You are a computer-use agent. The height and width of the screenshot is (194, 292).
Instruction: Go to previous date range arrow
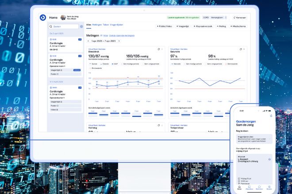pyautogui.click(x=88, y=41)
